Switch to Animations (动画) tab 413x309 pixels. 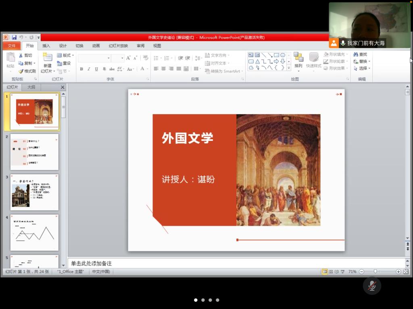pos(96,46)
